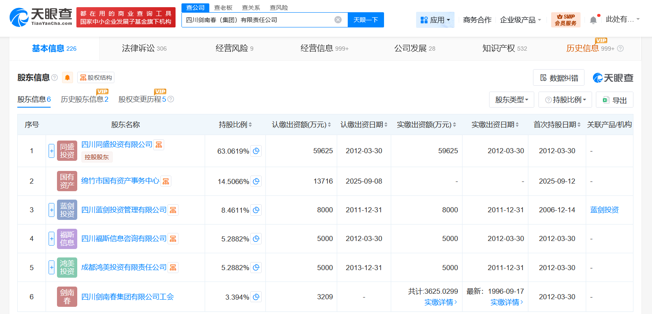This screenshot has width=652, height=314.
Task: Click pie chart icon beside 剑南春工会's 3.394%
Action: (256, 296)
